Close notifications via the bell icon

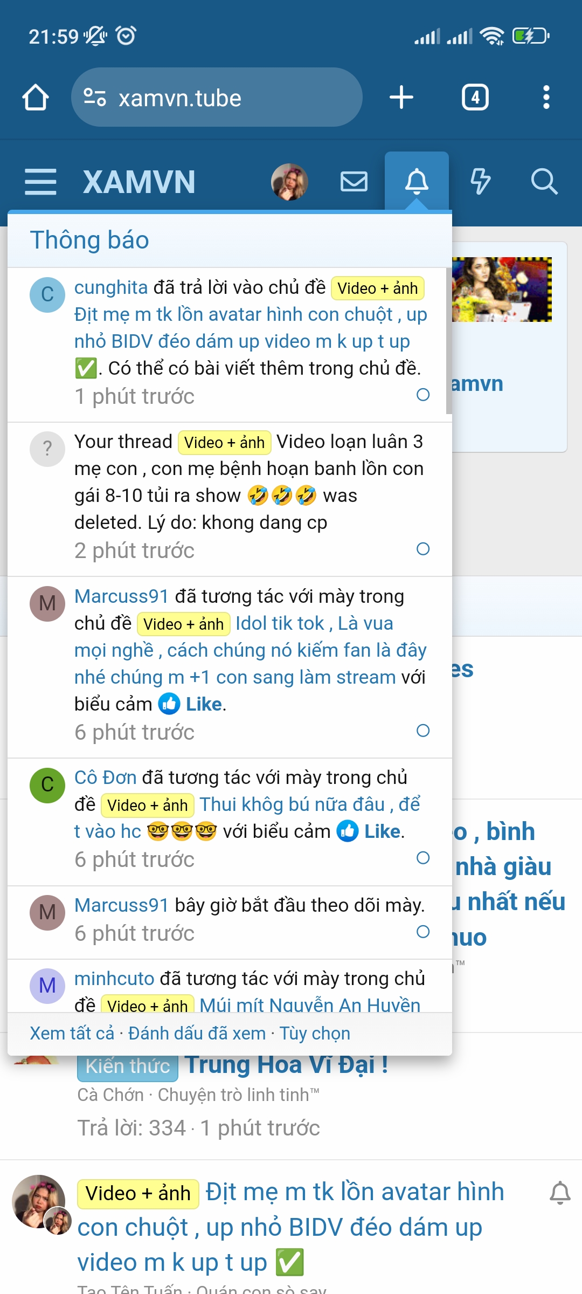(417, 182)
